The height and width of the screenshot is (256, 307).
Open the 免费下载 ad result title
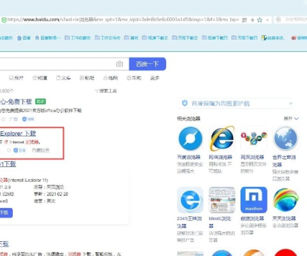pyautogui.click(x=16, y=102)
